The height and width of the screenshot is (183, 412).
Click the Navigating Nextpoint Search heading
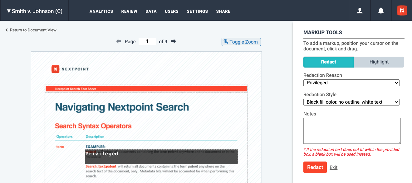pos(122,107)
